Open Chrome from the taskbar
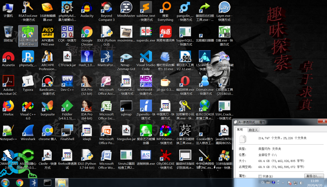 coord(20,183)
